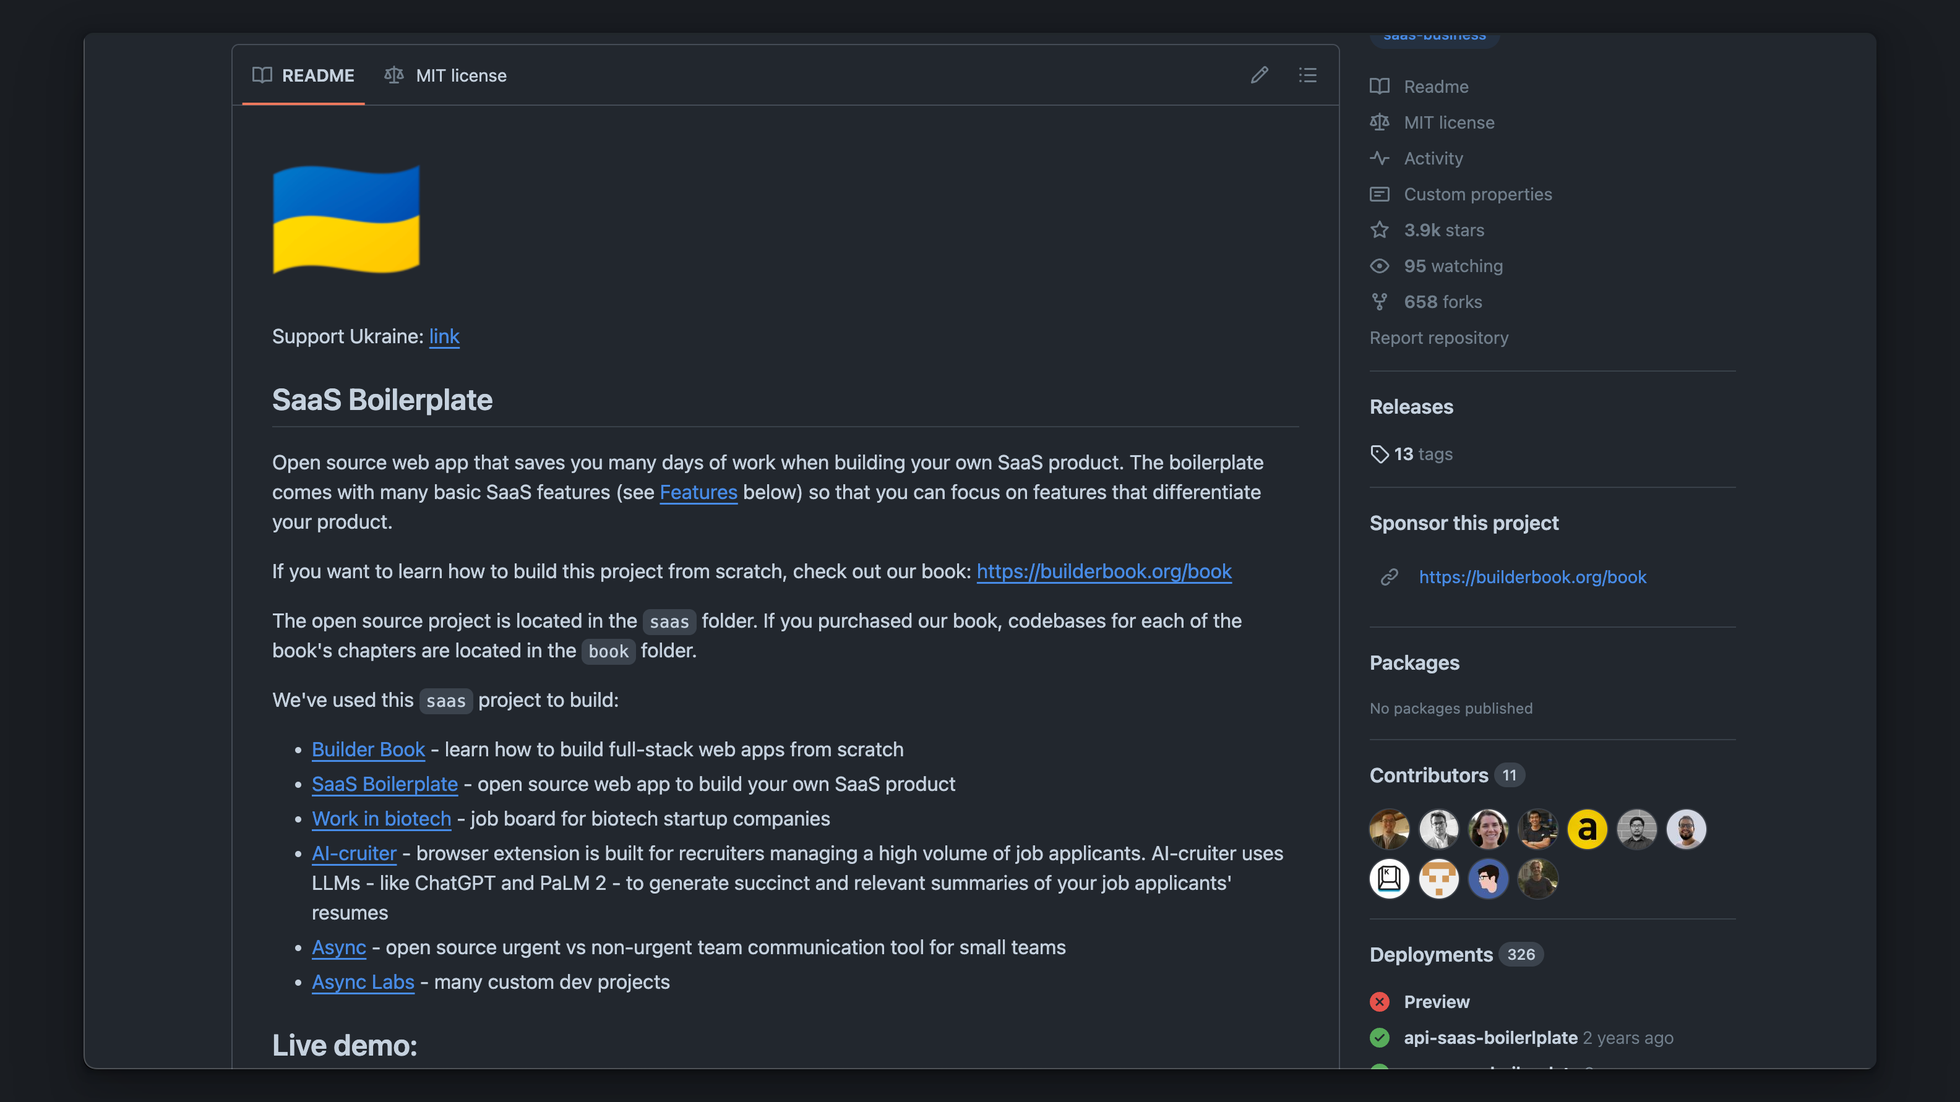Click the saas-business topic tag
Image resolution: width=1960 pixels, height=1102 pixels.
pos(1434,39)
